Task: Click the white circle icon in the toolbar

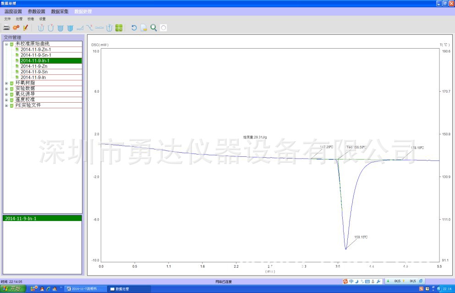Action: [x=164, y=28]
